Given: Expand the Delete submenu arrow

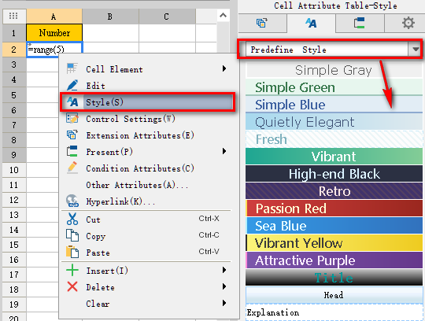Looking at the screenshot, I should pyautogui.click(x=224, y=286).
